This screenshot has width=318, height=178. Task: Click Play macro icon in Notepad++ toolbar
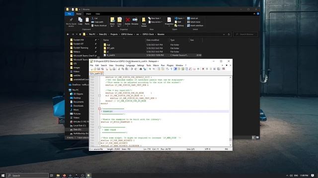pos(211,69)
